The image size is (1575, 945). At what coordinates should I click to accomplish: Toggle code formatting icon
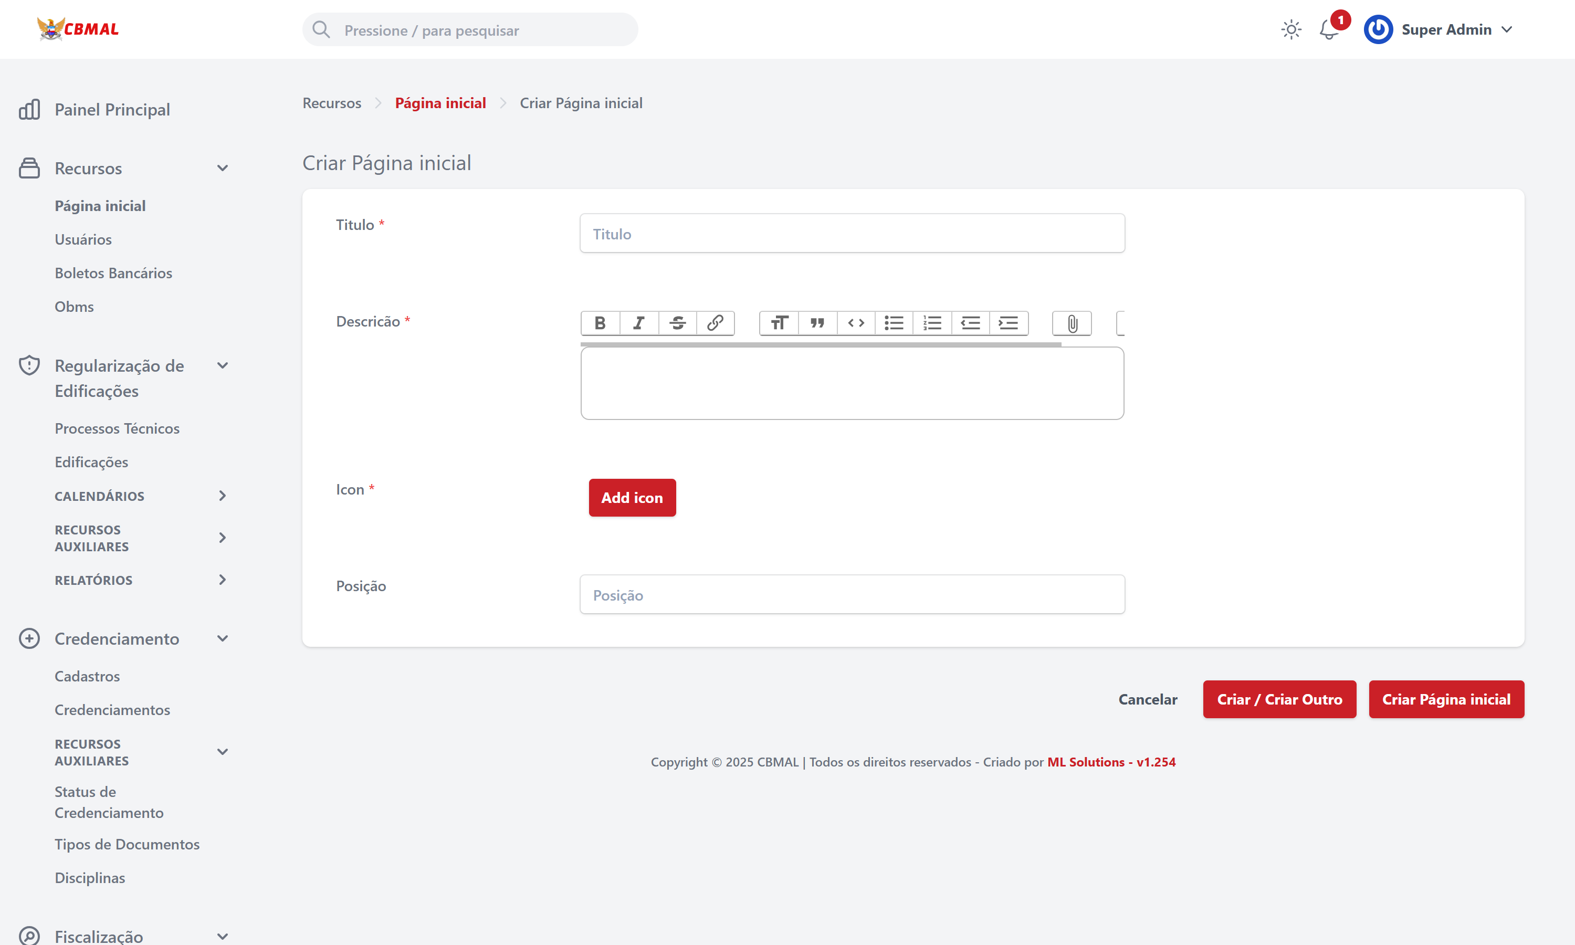pos(856,323)
